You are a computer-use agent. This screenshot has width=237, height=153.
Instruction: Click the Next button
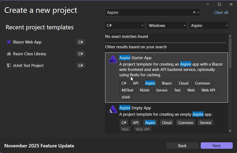pyautogui.click(x=216, y=146)
